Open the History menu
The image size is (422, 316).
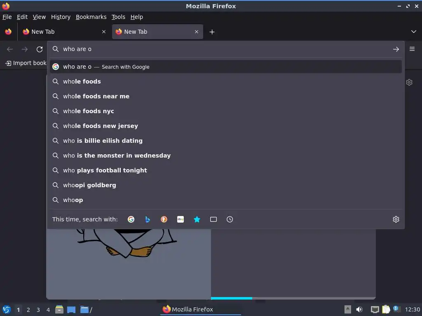pos(61,17)
